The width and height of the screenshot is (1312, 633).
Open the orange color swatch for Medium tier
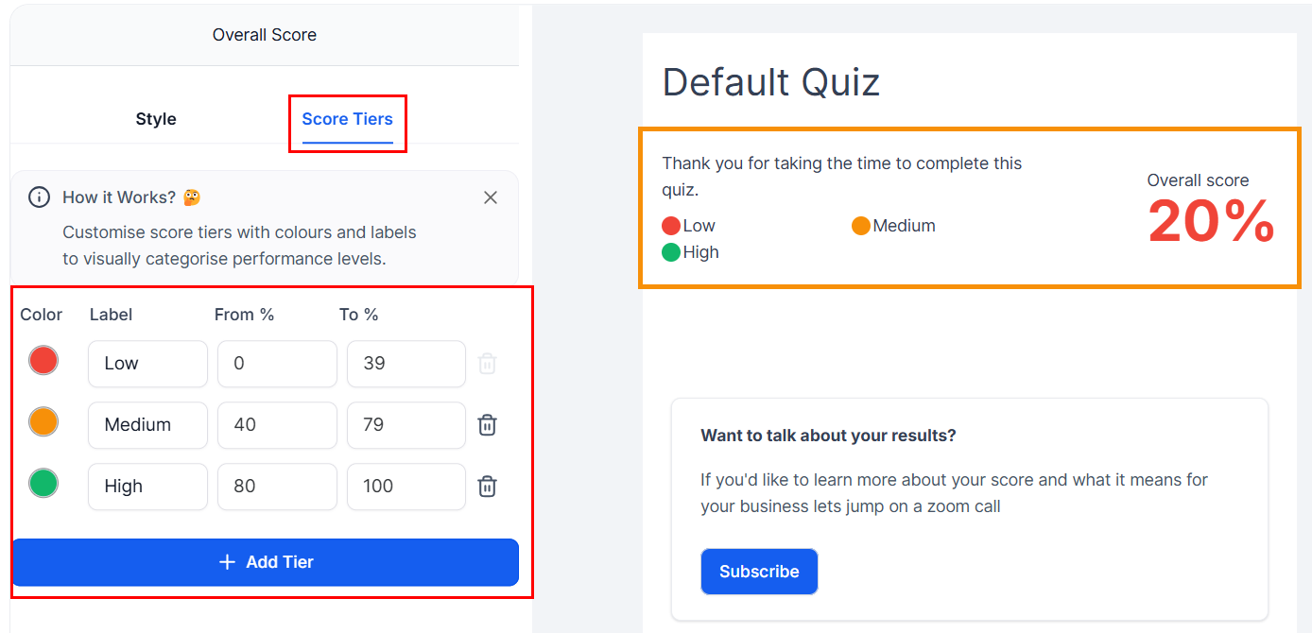[x=43, y=421]
